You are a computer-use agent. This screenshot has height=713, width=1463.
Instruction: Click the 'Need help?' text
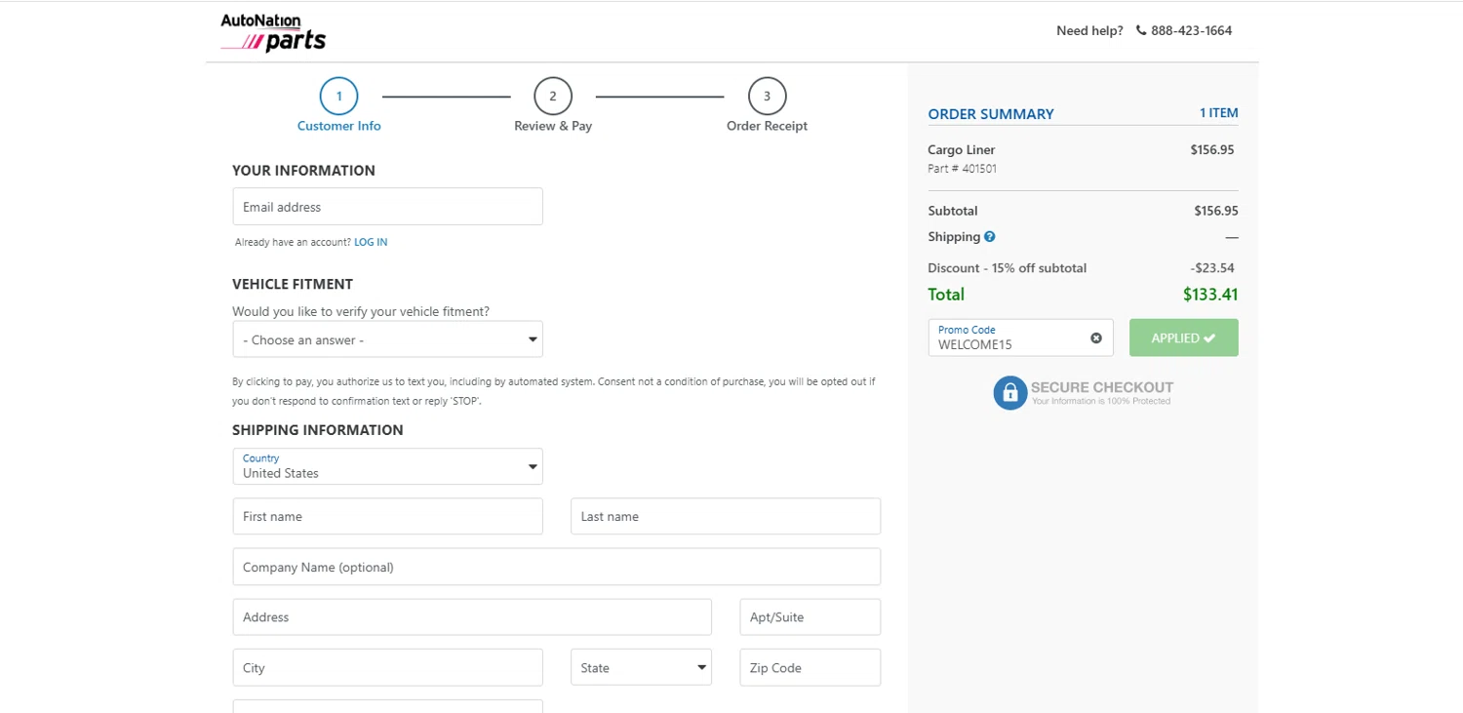coord(1089,30)
